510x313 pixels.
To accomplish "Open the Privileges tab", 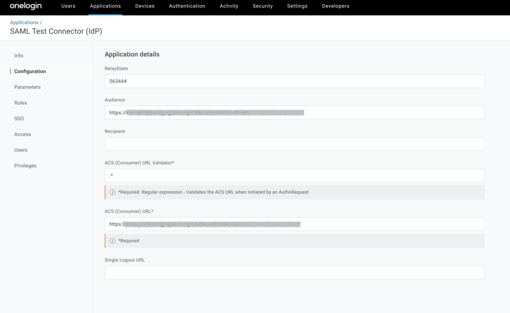I will [x=25, y=166].
